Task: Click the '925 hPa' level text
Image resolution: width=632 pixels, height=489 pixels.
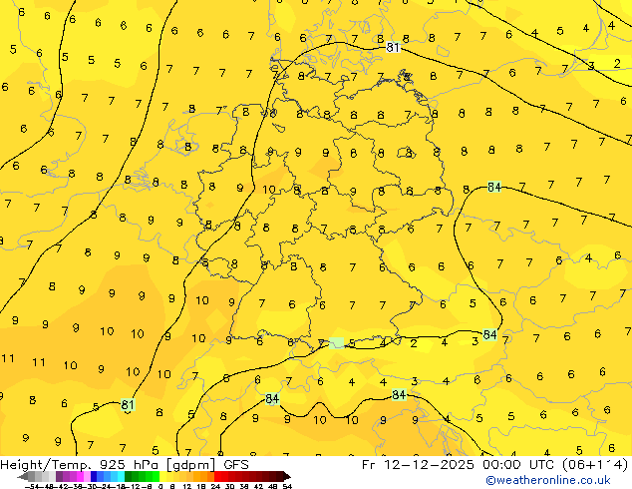Action: [x=131, y=465]
